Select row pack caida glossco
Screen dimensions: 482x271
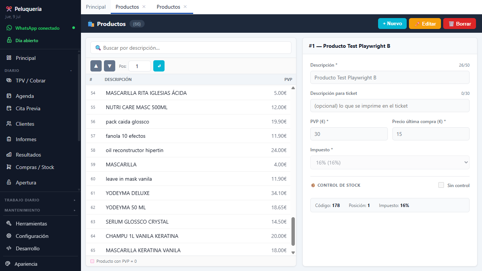click(x=188, y=122)
